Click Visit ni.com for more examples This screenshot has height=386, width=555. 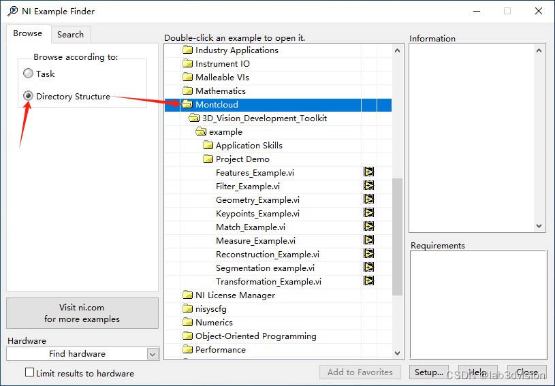pos(82,313)
